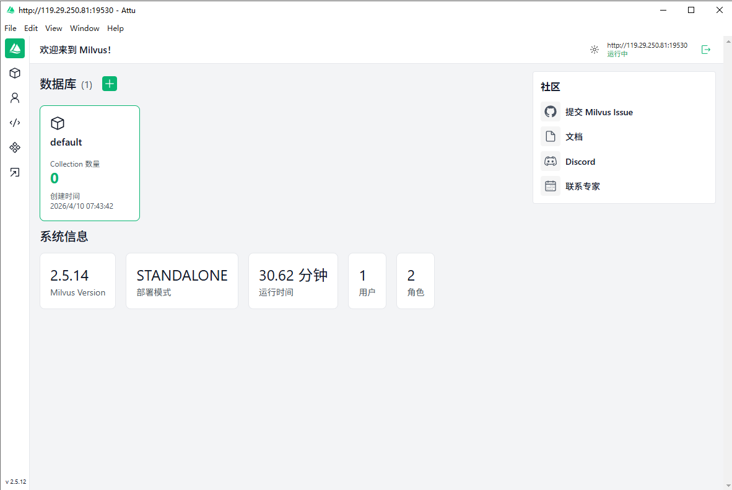Viewport: 732px width, 490px height.
Task: Click the creation time 2026/4/10 07:43:42
Action: [82, 206]
